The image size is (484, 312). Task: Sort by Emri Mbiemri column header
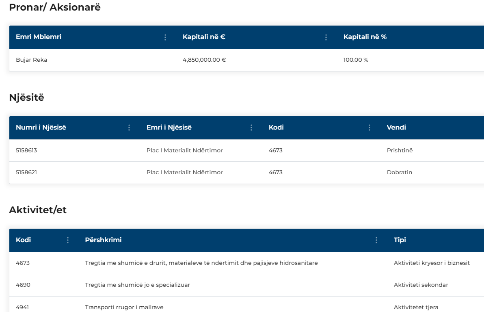pyautogui.click(x=39, y=37)
